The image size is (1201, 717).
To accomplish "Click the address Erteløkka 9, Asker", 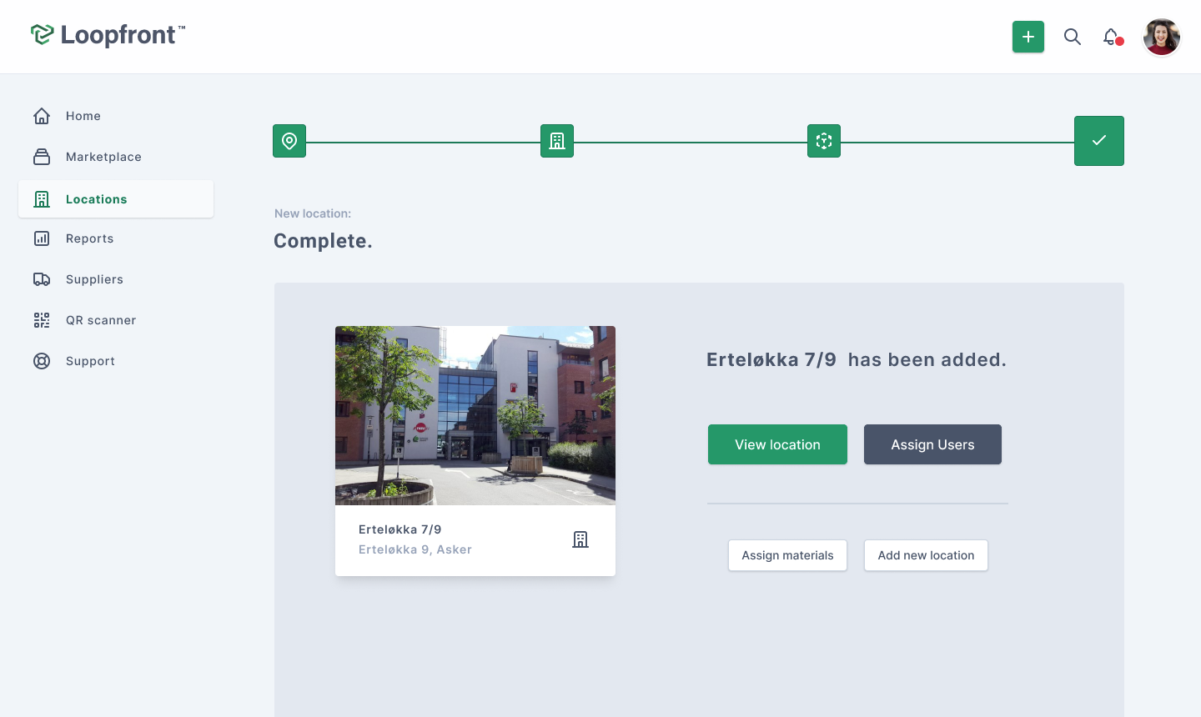I will pyautogui.click(x=415, y=549).
